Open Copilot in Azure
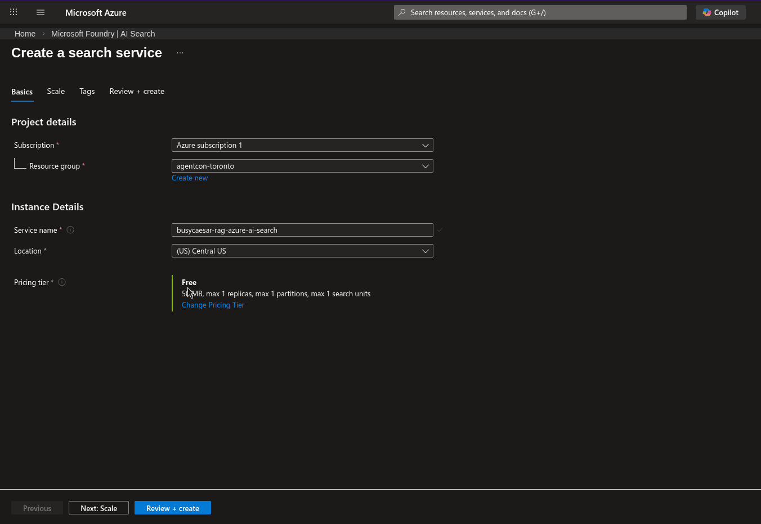Viewport: 761px width, 524px height. point(720,12)
